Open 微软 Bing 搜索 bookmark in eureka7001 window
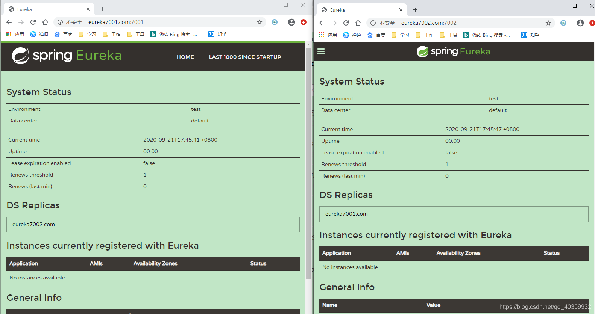The width and height of the screenshot is (595, 314). click(174, 34)
